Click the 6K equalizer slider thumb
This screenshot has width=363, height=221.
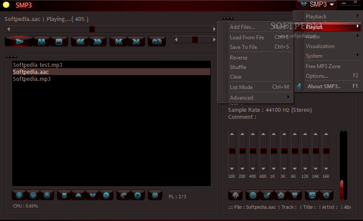click(295, 151)
